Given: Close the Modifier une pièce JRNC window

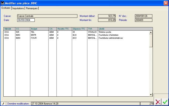Looking at the screenshot, I should [x=166, y=3].
